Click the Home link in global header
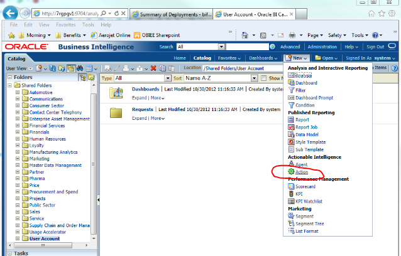401x256 pixels. point(180,58)
